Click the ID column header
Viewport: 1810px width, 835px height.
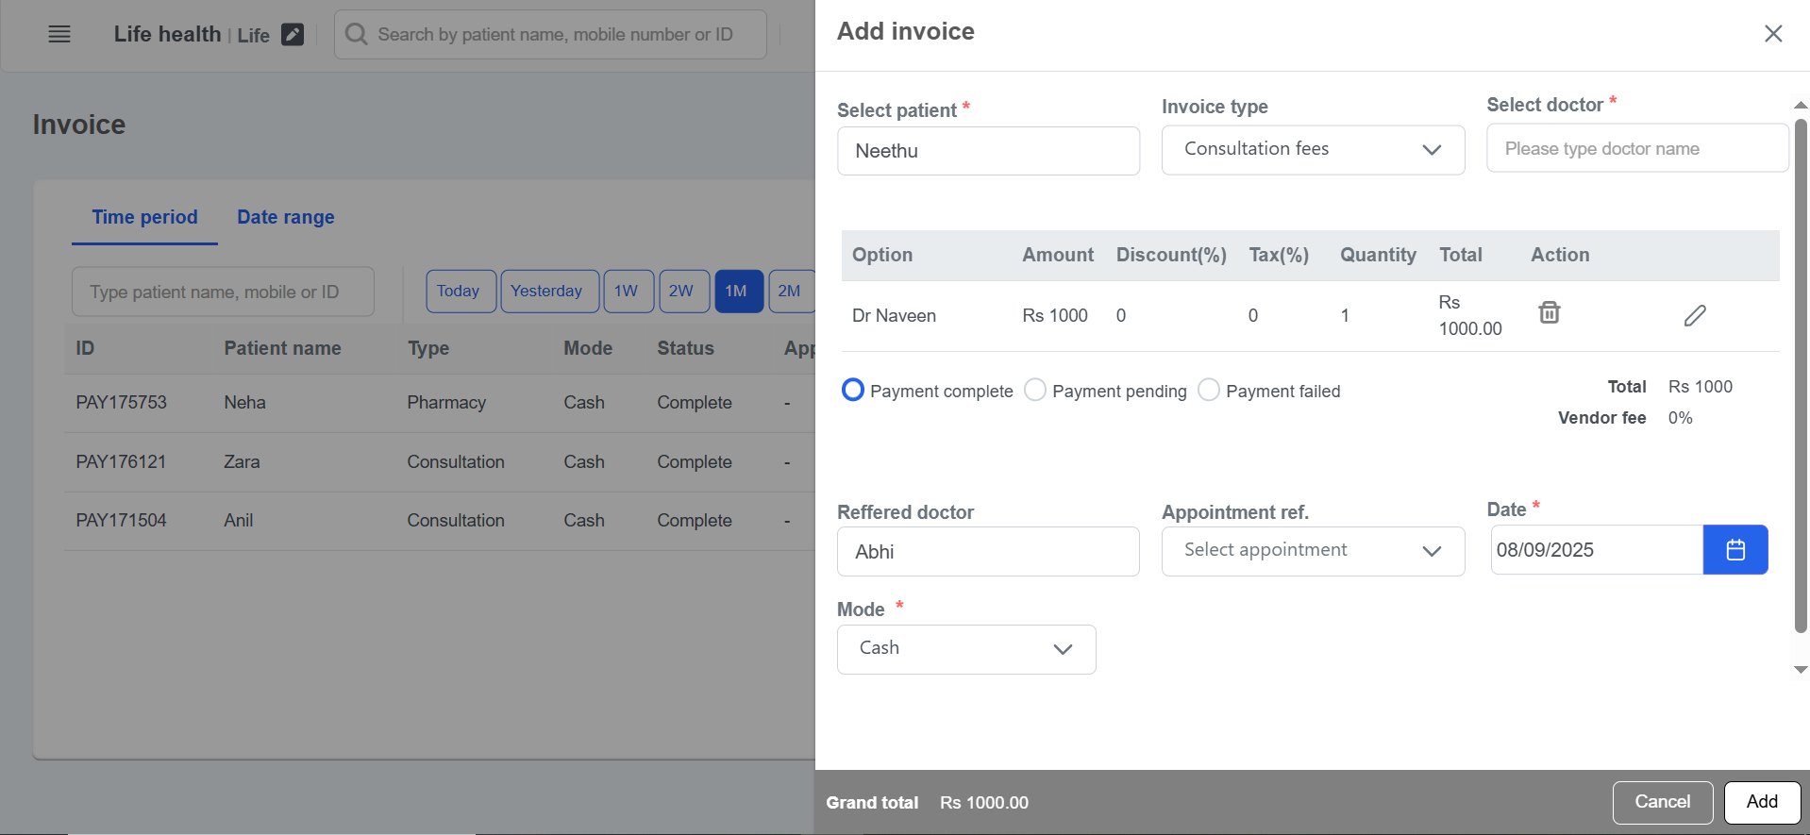[x=85, y=348]
